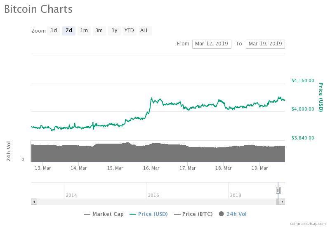
Task: Click the 16. Mar axis label
Action: click(x=151, y=168)
